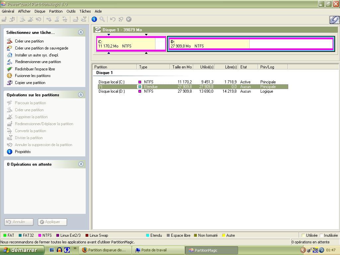Select the C: partition block in disk map
The height and width of the screenshot is (255, 340).
tap(131, 44)
